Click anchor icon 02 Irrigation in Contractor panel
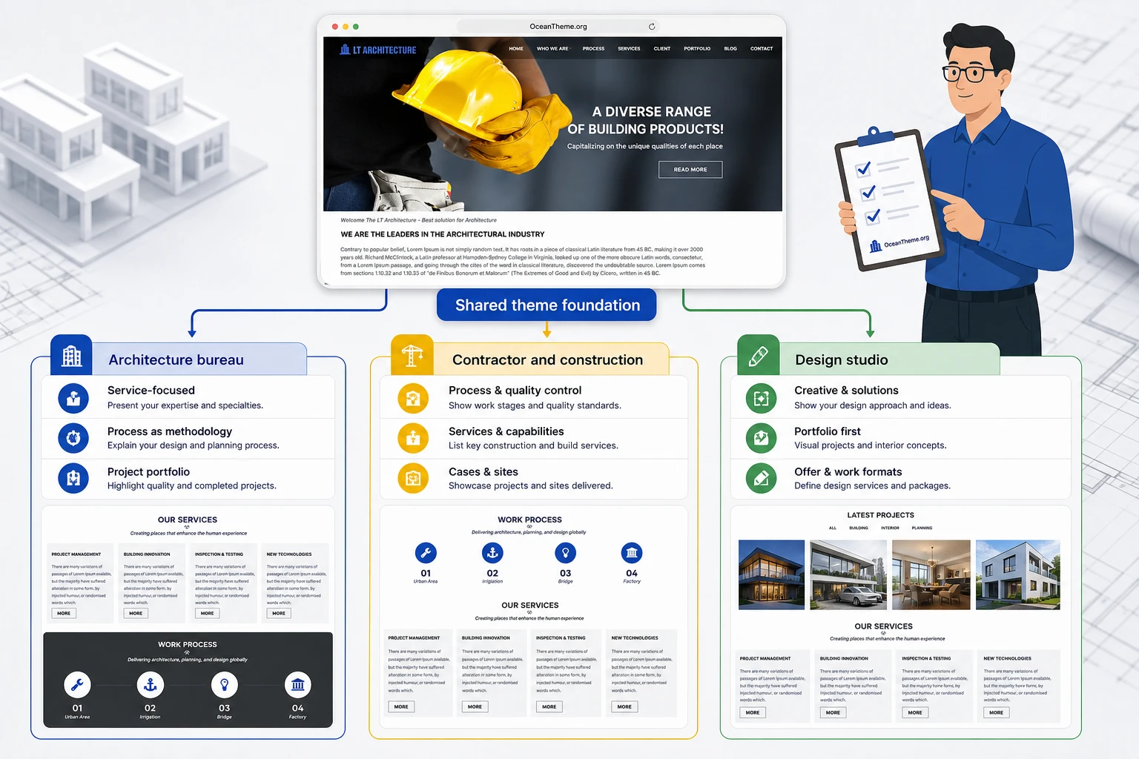Image resolution: width=1139 pixels, height=759 pixels. tap(492, 553)
